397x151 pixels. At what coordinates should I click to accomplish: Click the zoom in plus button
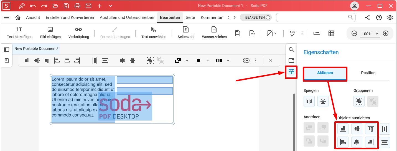point(385,34)
